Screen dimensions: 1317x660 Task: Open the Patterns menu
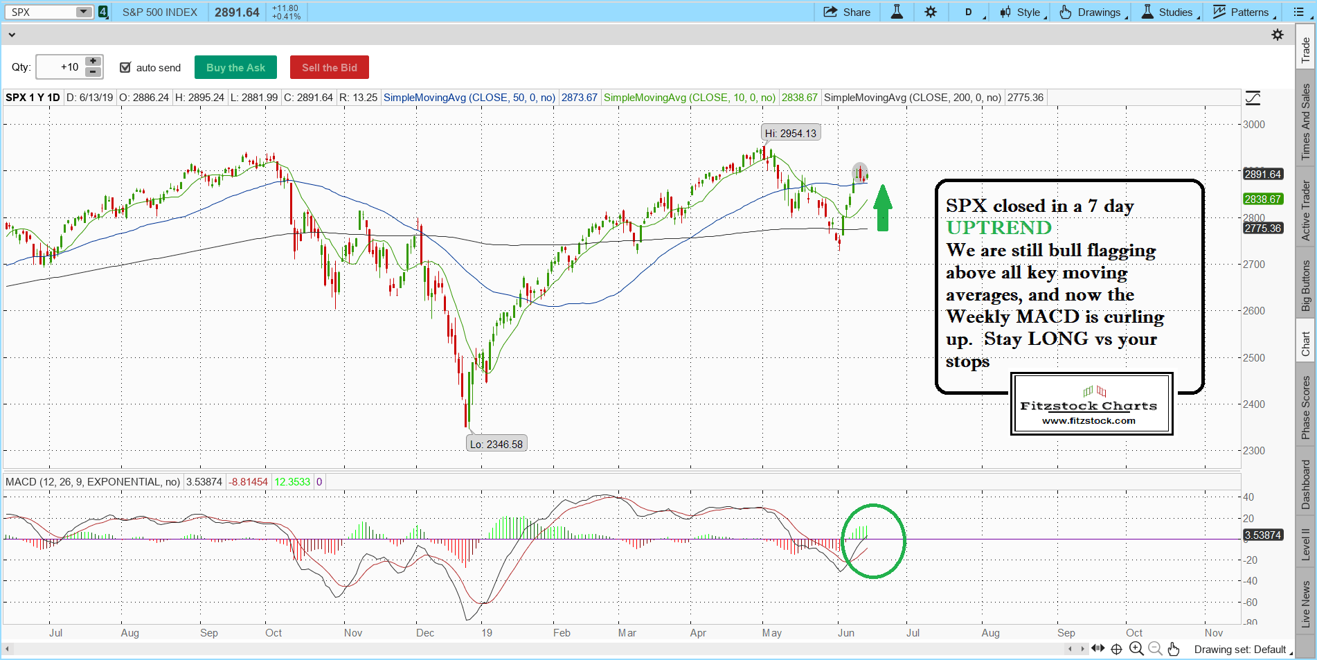click(1242, 12)
